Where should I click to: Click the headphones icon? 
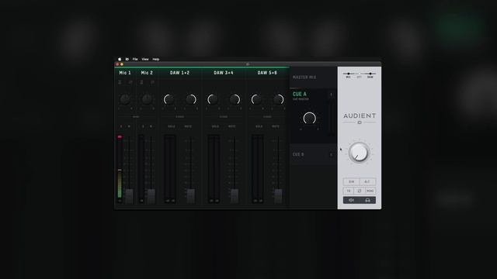(x=367, y=200)
